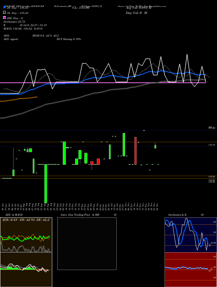Click the tall red candlestick in November
217x287 pixels.
coord(135,151)
